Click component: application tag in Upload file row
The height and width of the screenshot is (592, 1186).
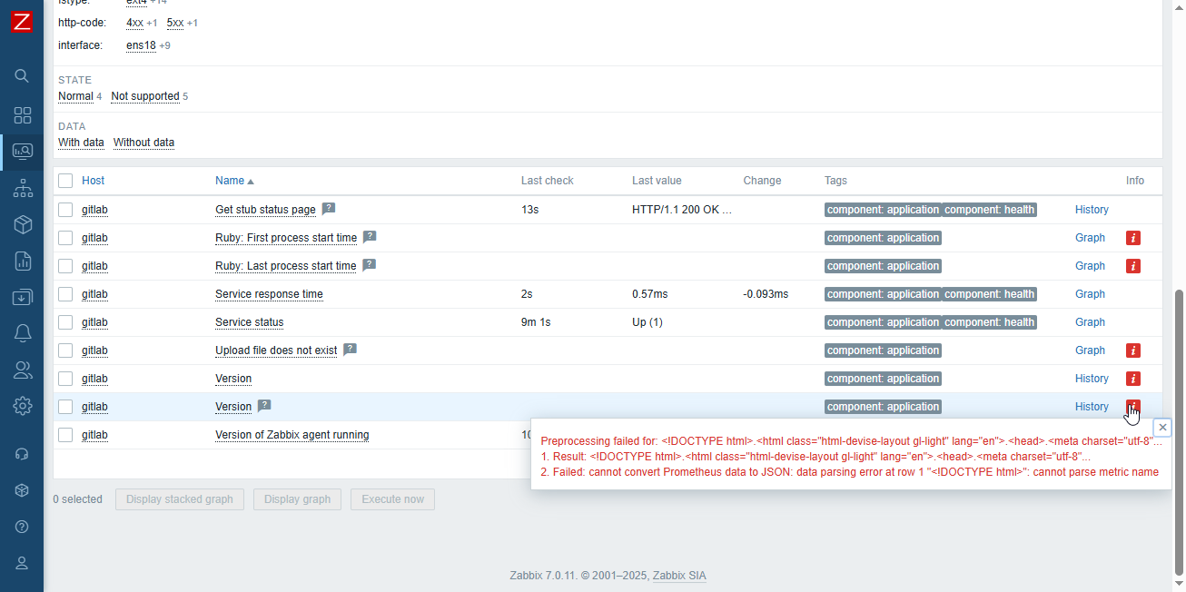[883, 350]
